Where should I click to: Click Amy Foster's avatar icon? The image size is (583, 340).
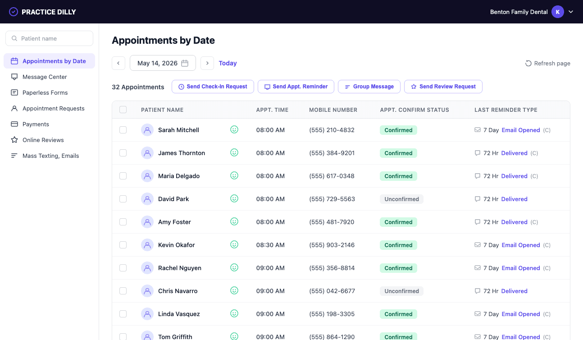[x=147, y=222]
